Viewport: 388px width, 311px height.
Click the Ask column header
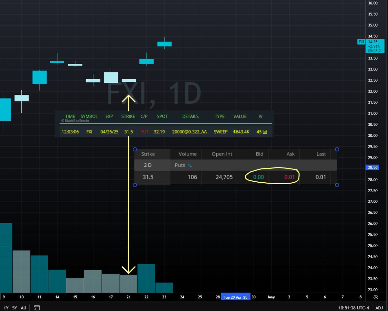point(290,154)
